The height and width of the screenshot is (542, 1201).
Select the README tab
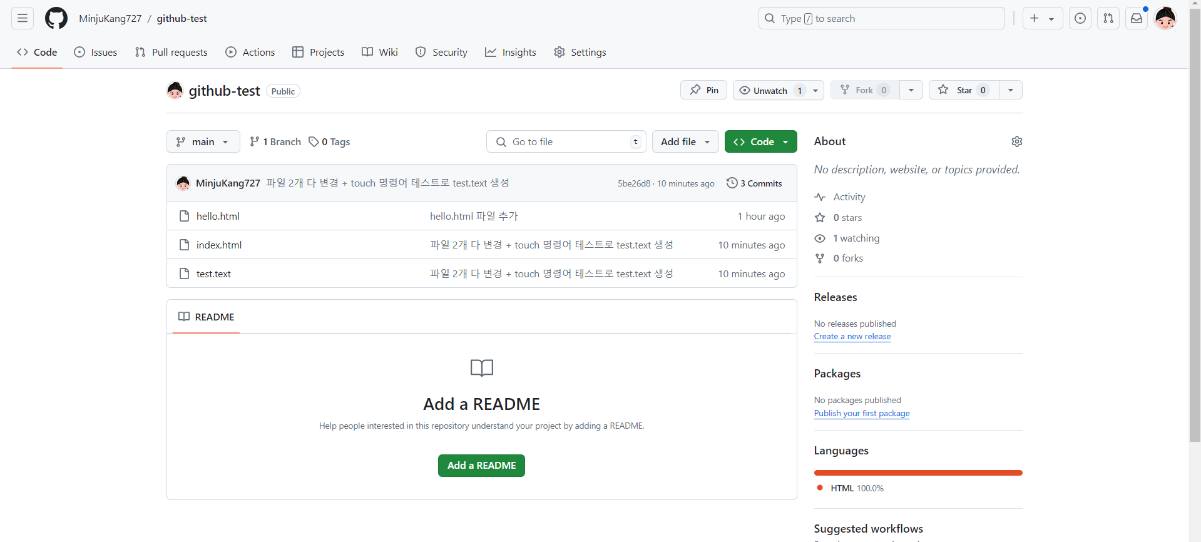[206, 317]
